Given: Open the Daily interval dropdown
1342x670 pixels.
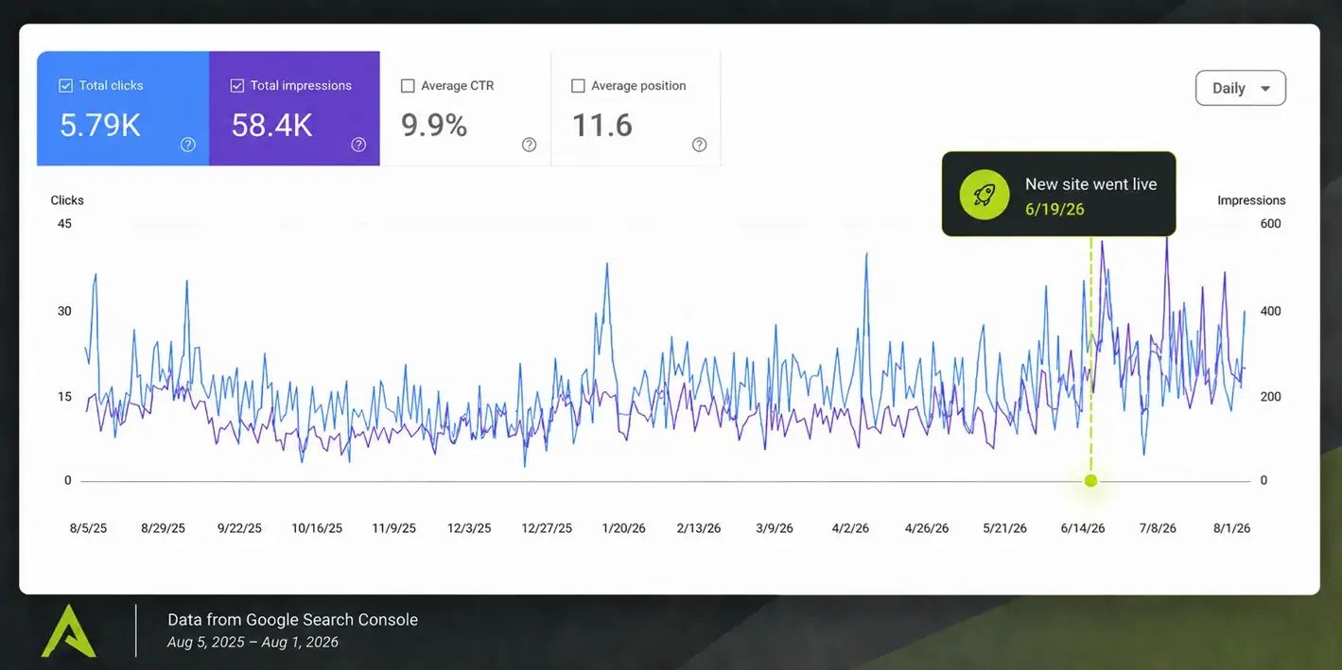Looking at the screenshot, I should 1241,88.
